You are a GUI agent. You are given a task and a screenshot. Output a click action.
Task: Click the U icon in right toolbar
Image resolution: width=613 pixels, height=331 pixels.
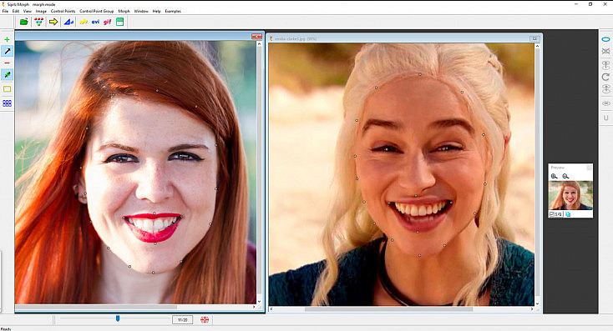pyautogui.click(x=605, y=118)
